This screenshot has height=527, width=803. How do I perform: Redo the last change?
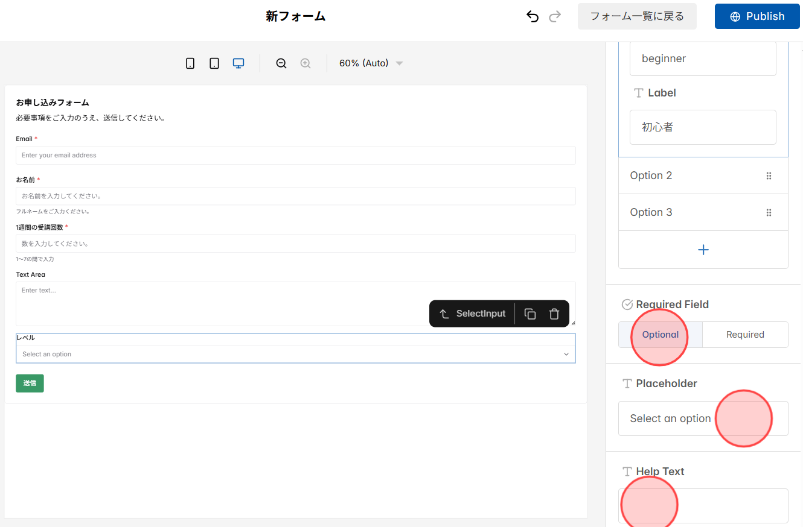tap(555, 16)
